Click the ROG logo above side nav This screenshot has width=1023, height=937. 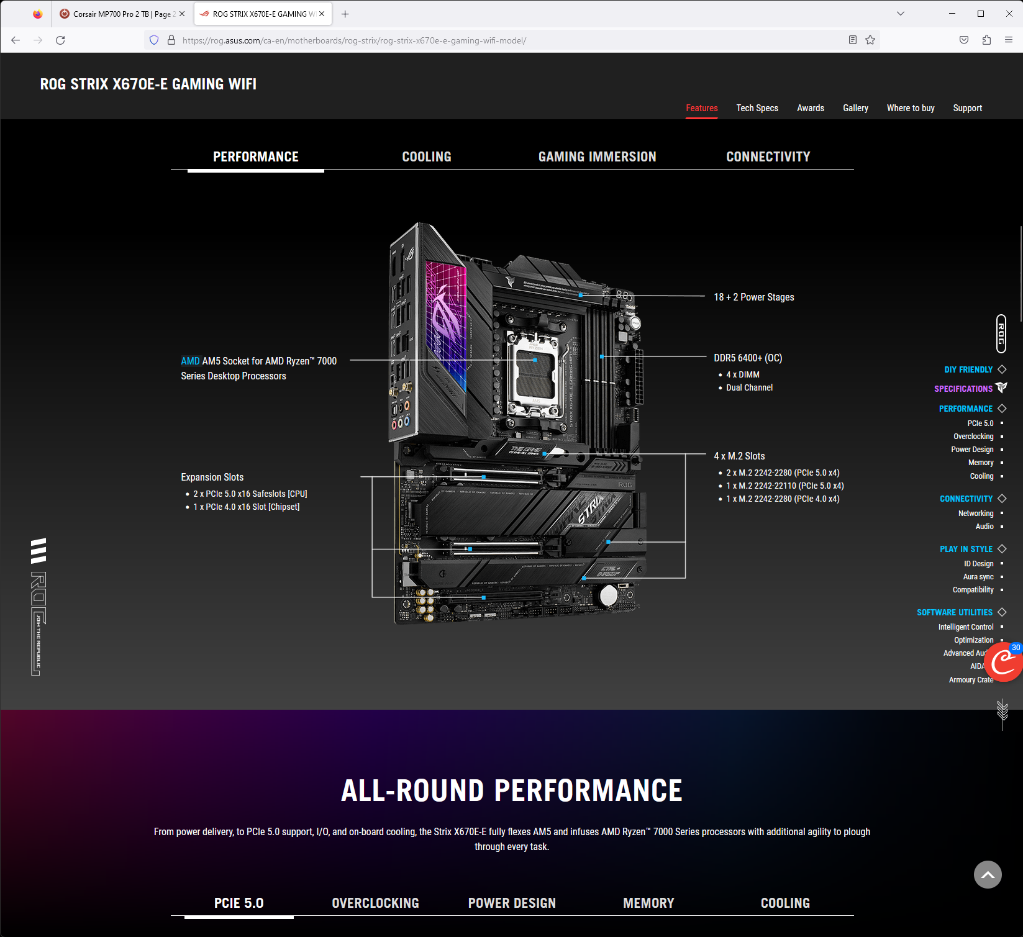(1001, 334)
